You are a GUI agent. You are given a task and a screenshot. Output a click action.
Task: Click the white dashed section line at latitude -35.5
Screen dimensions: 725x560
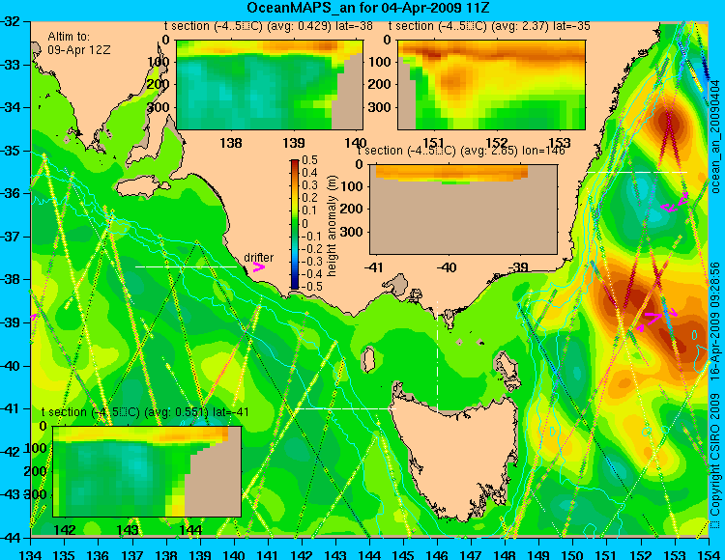637,172
